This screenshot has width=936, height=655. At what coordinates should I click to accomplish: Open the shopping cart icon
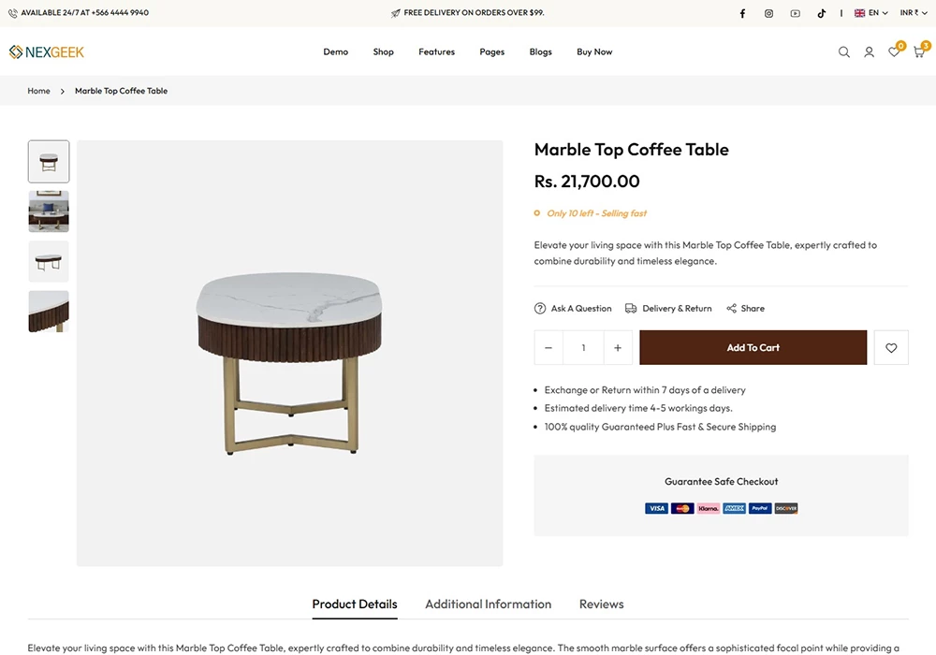click(x=918, y=52)
